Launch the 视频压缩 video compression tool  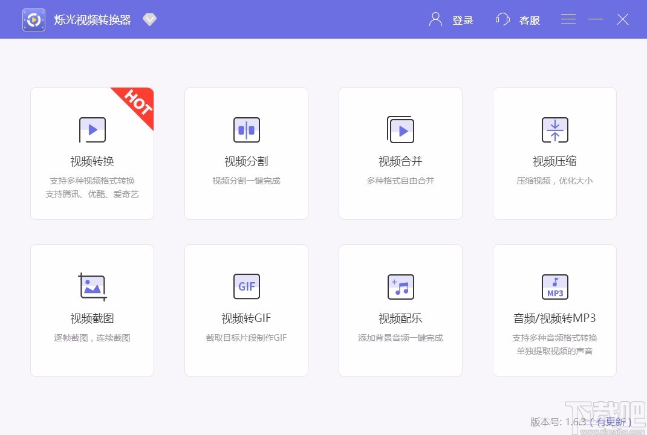pyautogui.click(x=554, y=153)
